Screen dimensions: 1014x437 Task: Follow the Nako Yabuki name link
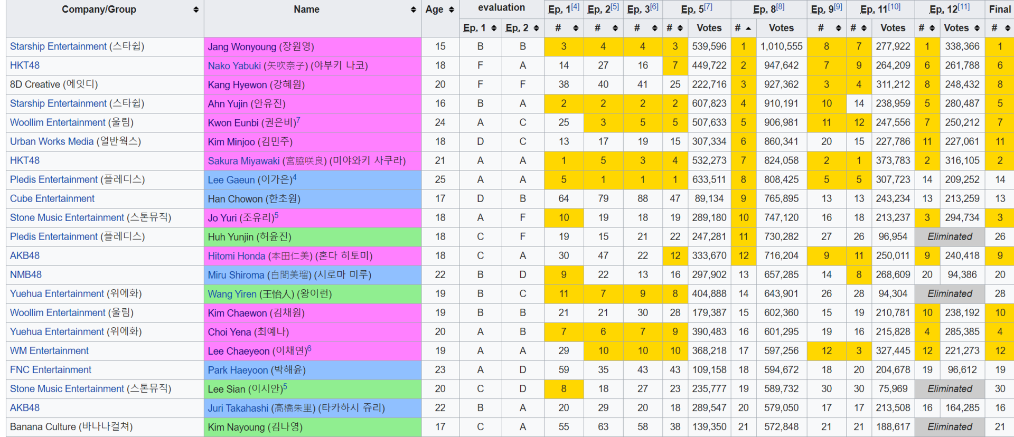(234, 66)
